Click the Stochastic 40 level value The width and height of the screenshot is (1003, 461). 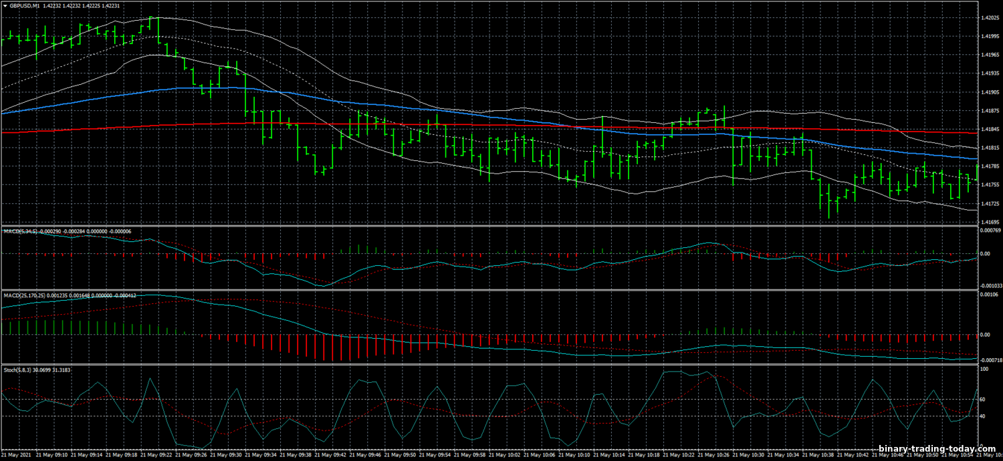tap(983, 416)
